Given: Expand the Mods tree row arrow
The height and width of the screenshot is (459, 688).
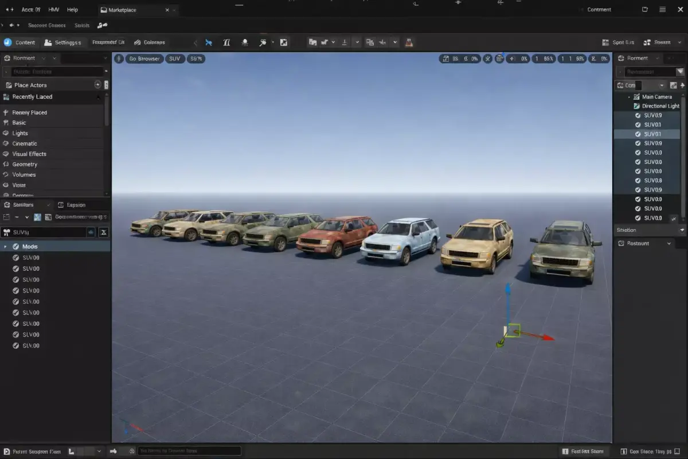Looking at the screenshot, I should tap(5, 247).
